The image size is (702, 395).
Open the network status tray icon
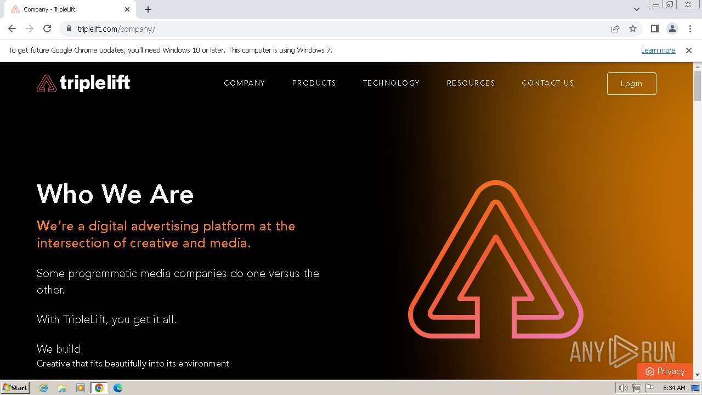pos(637,388)
